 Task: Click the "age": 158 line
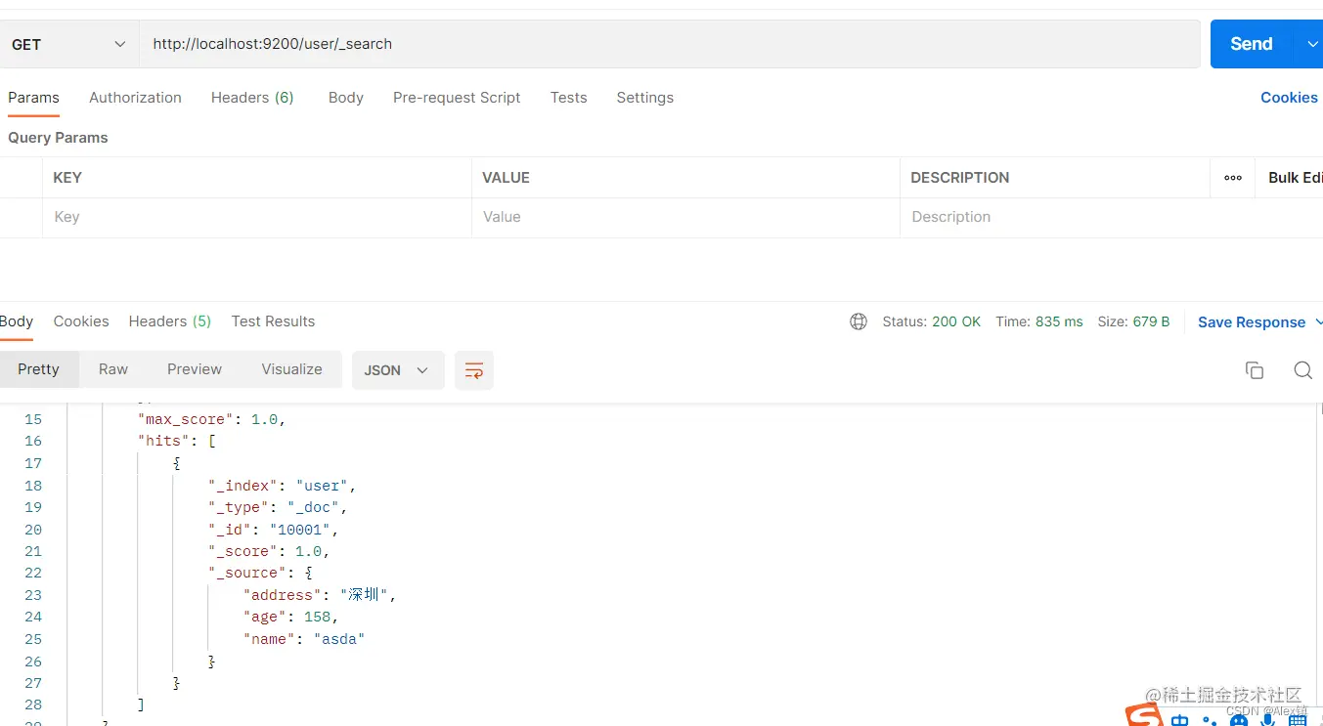pos(290,617)
